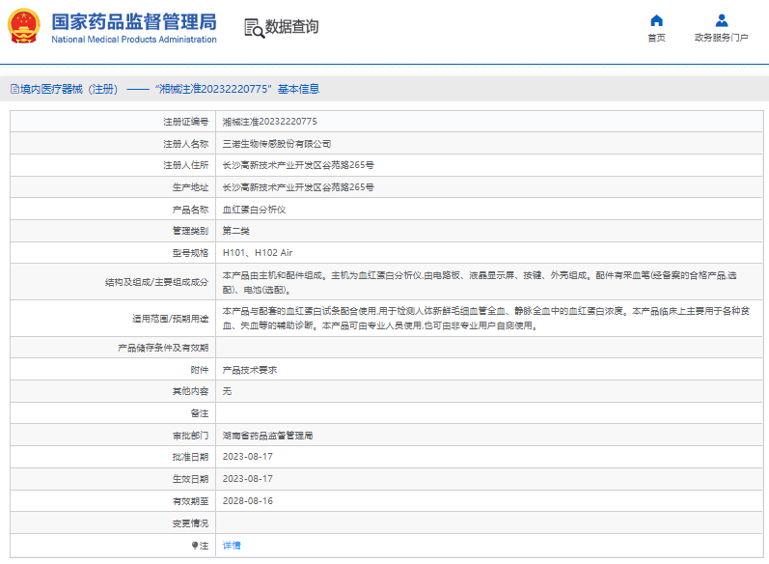Select product name 血红蛋白分析仪

(254, 210)
